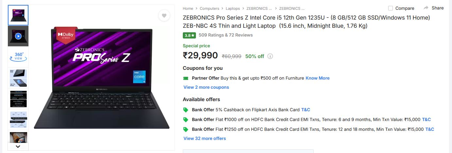The height and width of the screenshot is (153, 452).
Task: Tick the Compare checkbox
Action: pyautogui.click(x=391, y=8)
